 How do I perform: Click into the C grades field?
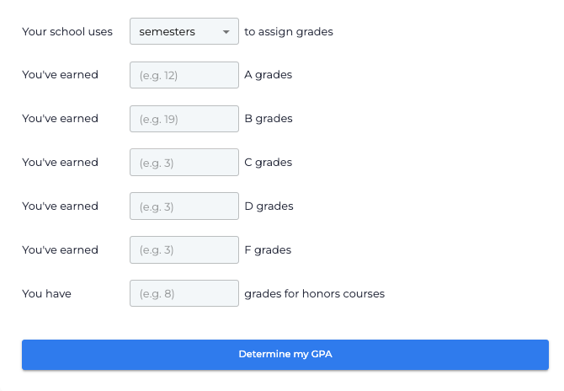point(184,163)
